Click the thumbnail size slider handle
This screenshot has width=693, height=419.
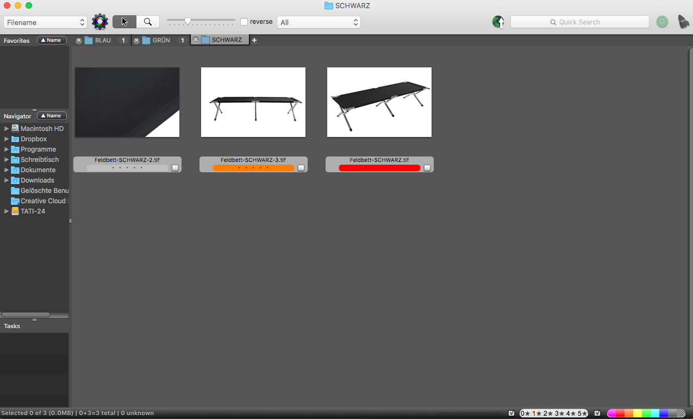(188, 21)
